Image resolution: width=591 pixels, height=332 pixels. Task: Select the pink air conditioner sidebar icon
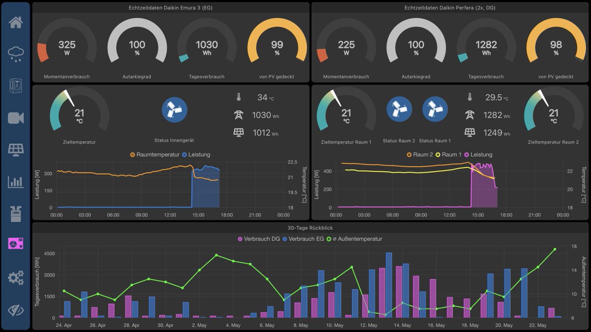click(x=16, y=243)
